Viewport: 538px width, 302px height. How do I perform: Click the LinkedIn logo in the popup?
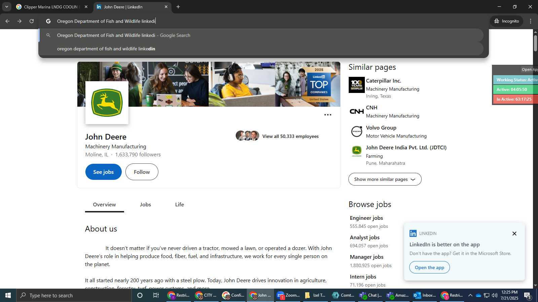[413, 234]
